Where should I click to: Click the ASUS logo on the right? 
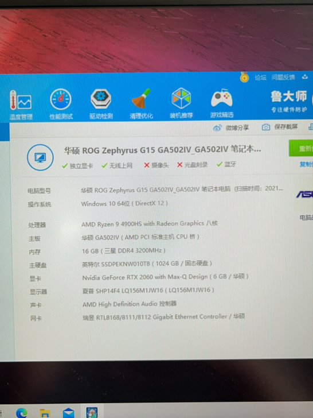point(305,195)
